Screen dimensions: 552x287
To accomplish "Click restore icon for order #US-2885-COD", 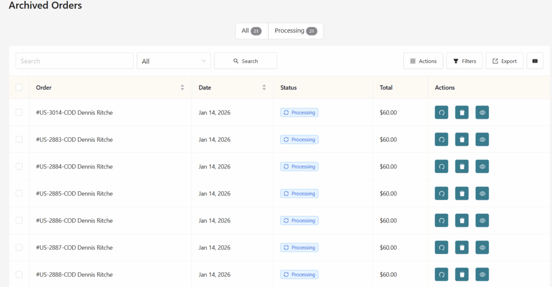I will tap(441, 193).
